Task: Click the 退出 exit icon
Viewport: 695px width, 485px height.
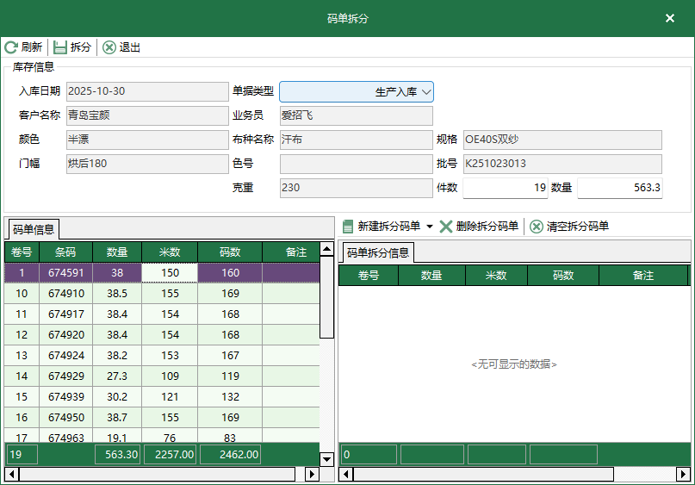Action: pos(109,47)
